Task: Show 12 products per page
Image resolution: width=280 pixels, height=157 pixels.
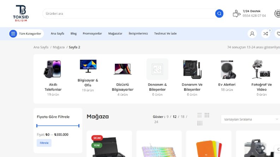Action: tap(174, 117)
